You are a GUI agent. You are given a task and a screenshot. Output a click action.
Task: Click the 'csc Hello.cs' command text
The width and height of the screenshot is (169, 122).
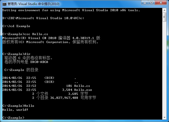coord(36,34)
